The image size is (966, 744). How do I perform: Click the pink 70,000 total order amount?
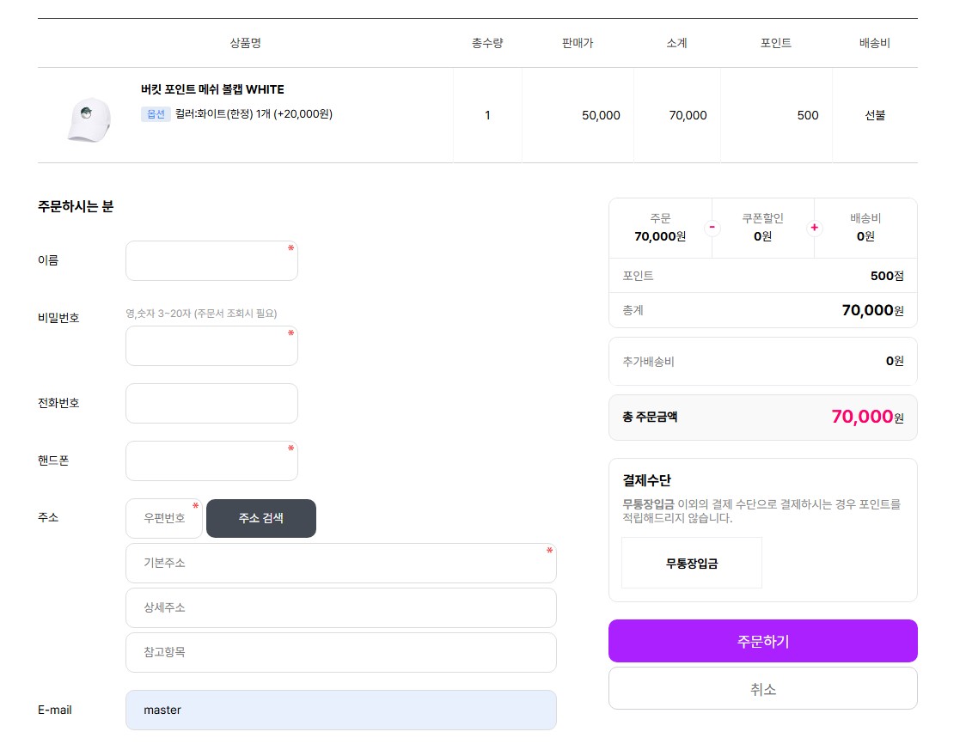[862, 417]
